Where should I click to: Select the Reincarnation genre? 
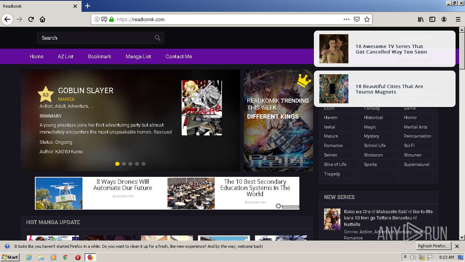[x=417, y=136]
